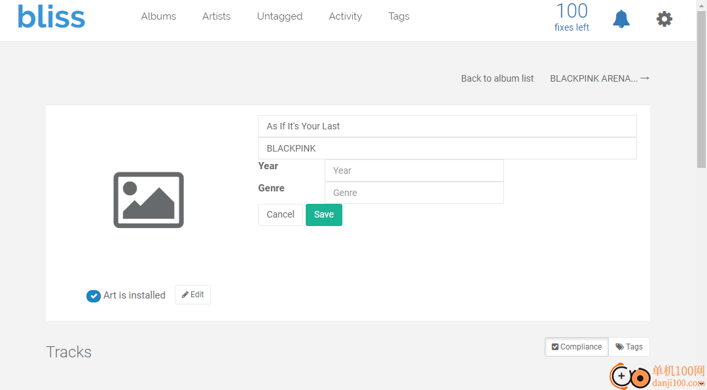Viewport: 707px width, 390px height.
Task: Go to the Albums page
Action: pos(158,16)
